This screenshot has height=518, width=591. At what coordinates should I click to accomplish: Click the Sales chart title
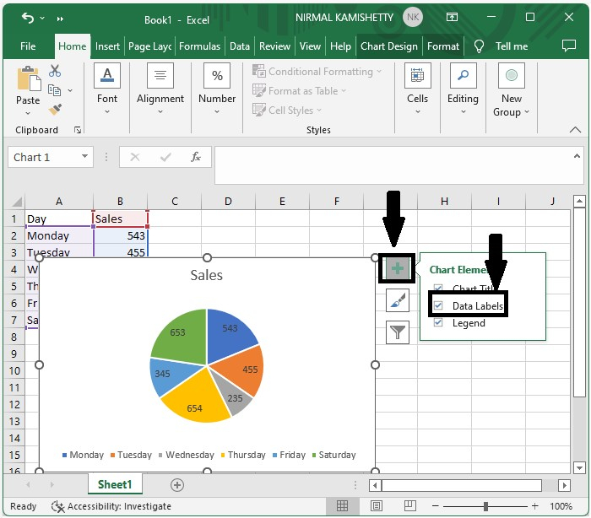(206, 275)
